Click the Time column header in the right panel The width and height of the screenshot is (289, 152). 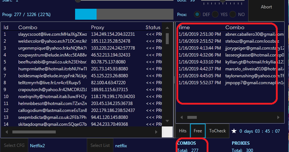pyautogui.click(x=184, y=27)
